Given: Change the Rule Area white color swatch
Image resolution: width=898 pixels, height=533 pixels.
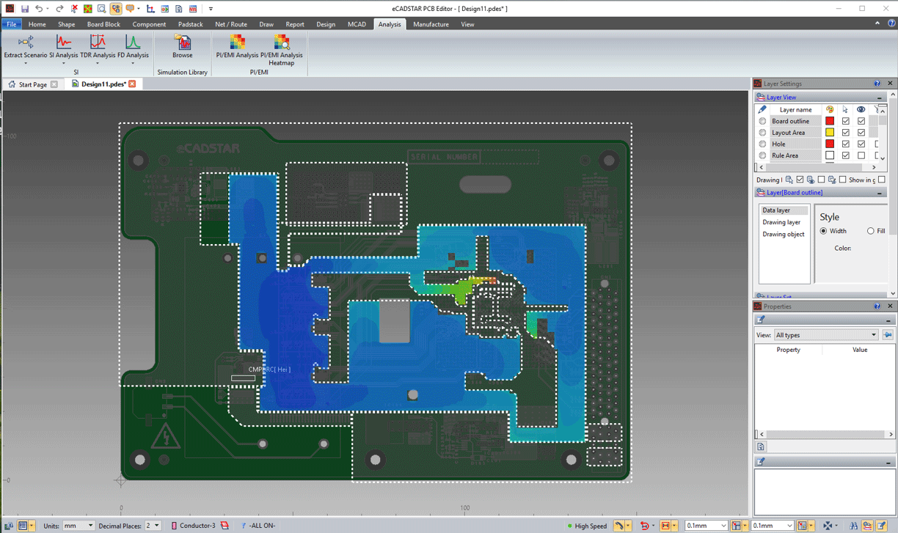Looking at the screenshot, I should (x=830, y=155).
